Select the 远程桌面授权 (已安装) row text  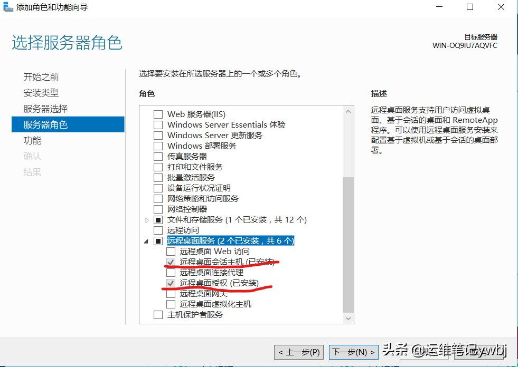219,283
